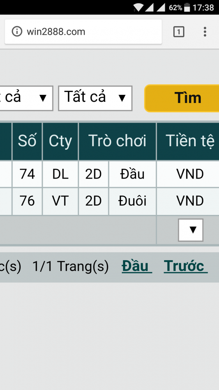The image size is (219, 390).
Task: Tap the site info icon in address bar
Action: (x=17, y=32)
